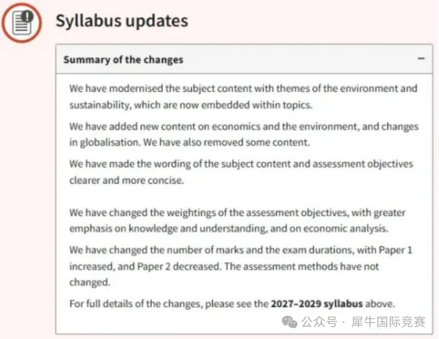Click the paragraph about new economics content
This screenshot has height=339, width=439.
click(243, 134)
